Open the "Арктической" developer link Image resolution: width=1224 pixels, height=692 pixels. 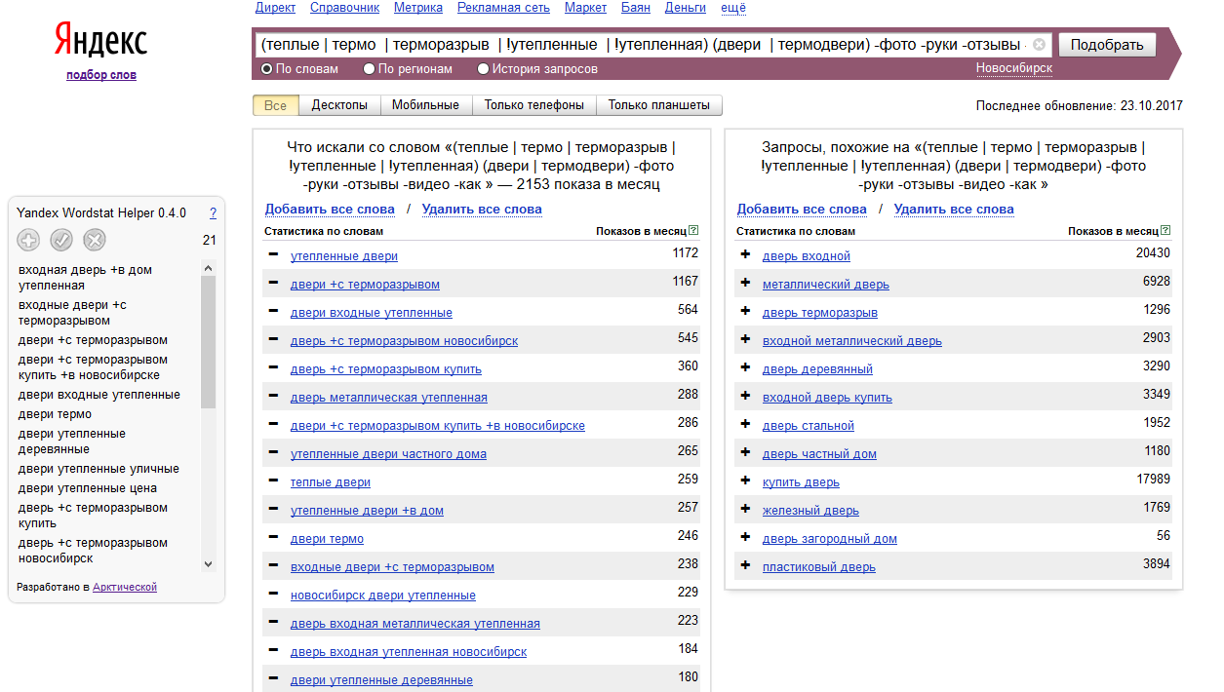125,587
